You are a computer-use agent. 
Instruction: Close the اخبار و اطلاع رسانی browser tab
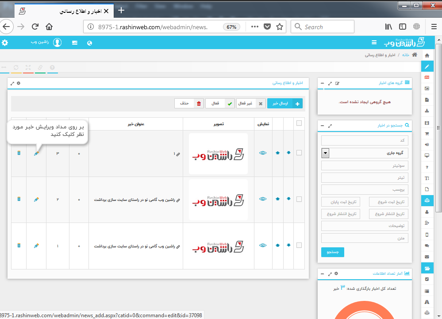[x=106, y=11]
